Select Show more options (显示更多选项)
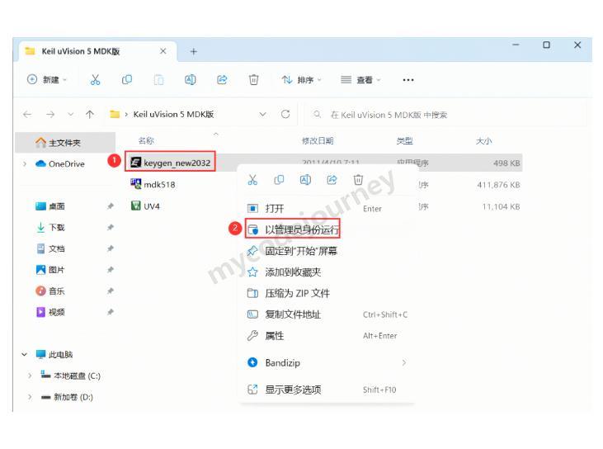Screen dimensions: 603x449 point(327,390)
